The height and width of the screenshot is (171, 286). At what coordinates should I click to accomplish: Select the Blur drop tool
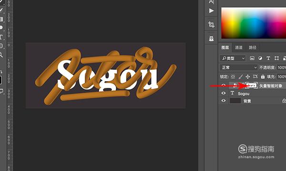tap(1, 28)
